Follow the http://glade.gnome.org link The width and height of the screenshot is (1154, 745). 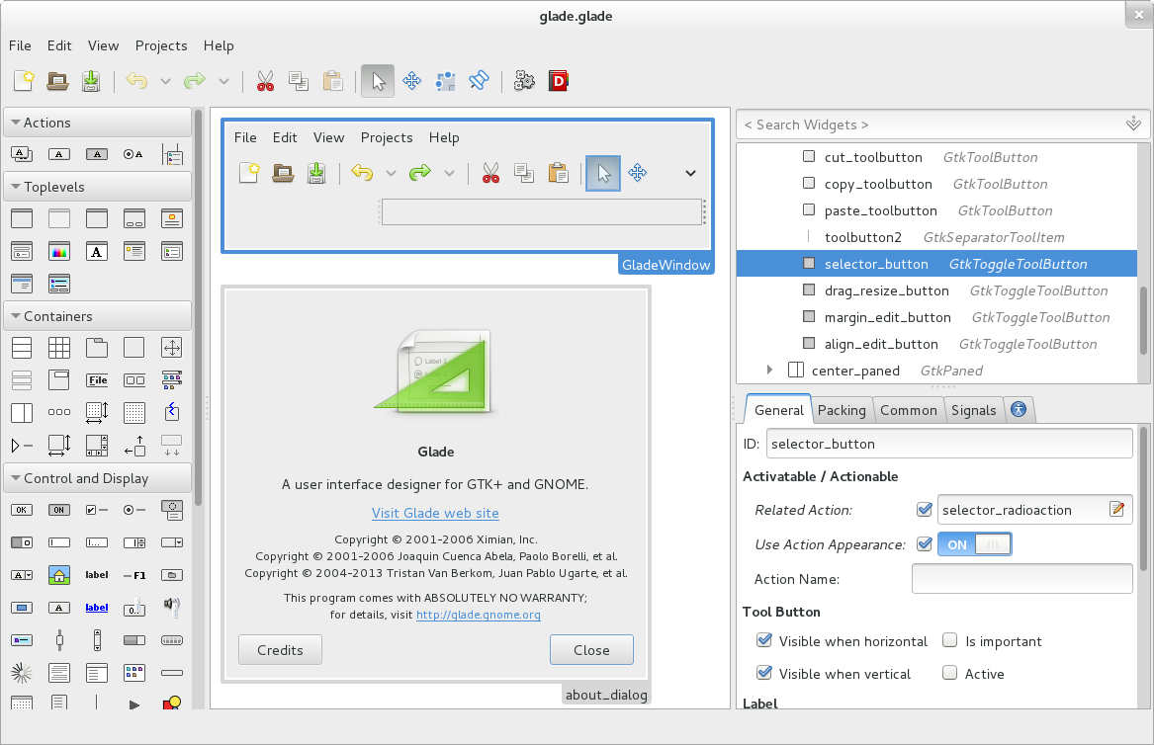pyautogui.click(x=479, y=615)
